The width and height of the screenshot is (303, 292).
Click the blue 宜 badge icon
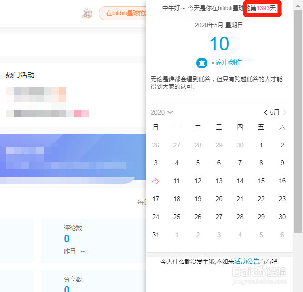click(202, 63)
